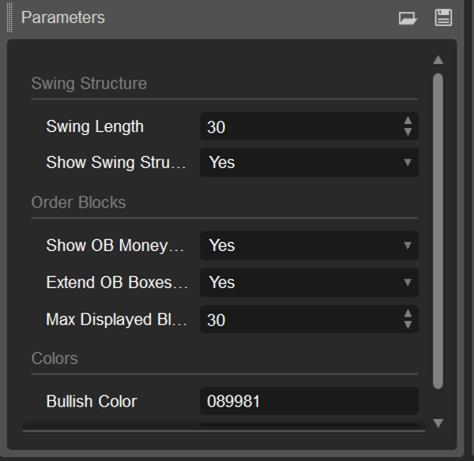The image size is (474, 461).
Task: Edit the Bullish Color hex field
Action: pos(309,401)
